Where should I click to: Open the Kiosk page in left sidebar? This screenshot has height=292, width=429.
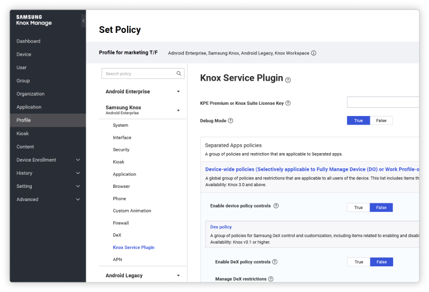pos(23,133)
